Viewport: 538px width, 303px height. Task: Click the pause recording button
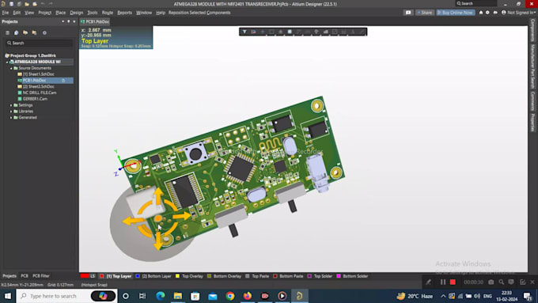(x=443, y=282)
